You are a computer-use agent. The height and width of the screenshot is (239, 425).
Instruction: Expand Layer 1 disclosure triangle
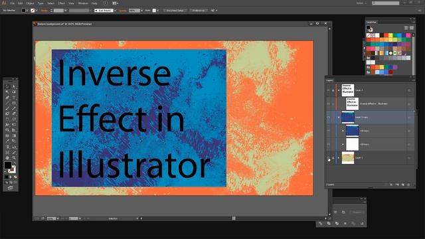[339, 158]
